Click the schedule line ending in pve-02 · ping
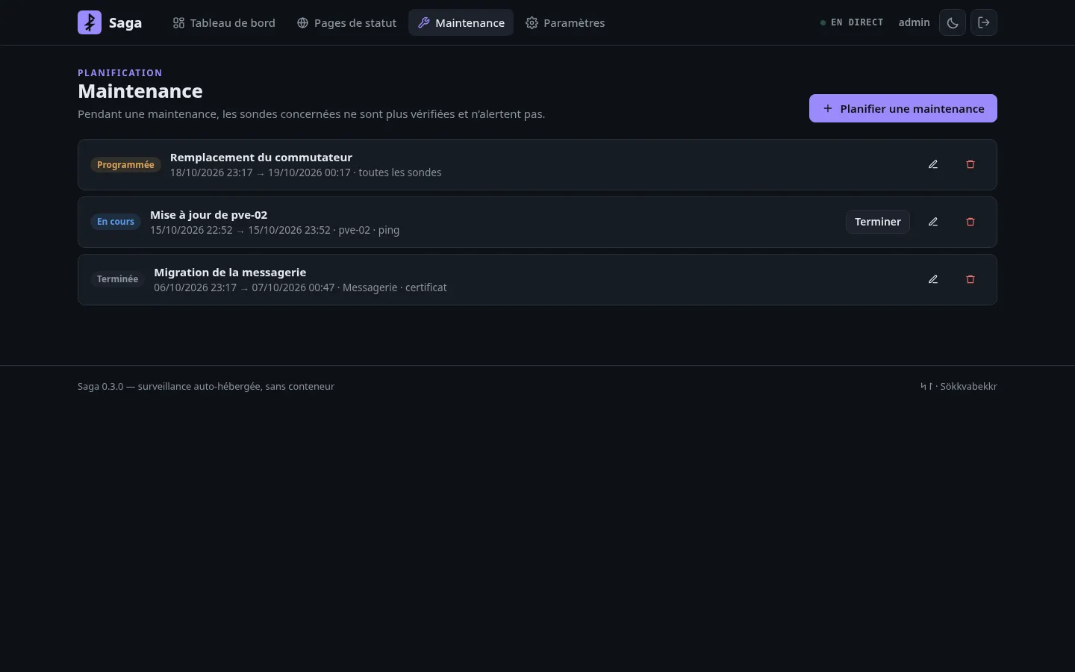 tap(275, 230)
